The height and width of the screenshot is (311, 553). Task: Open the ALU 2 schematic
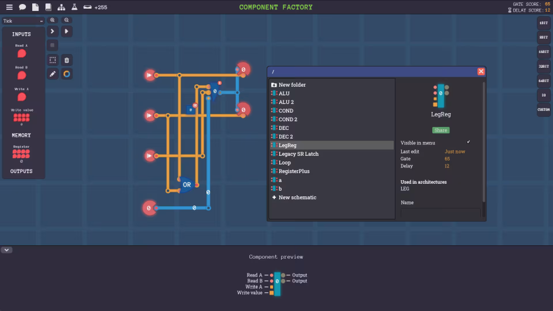click(332, 102)
